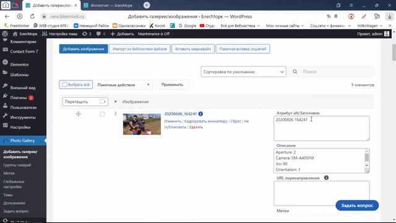The height and width of the screenshot is (223, 396).
Task: Click the Пакетная вставка соцсетей button
Action: point(243,49)
